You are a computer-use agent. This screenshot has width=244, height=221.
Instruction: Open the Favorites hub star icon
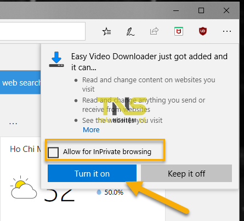(x=107, y=31)
